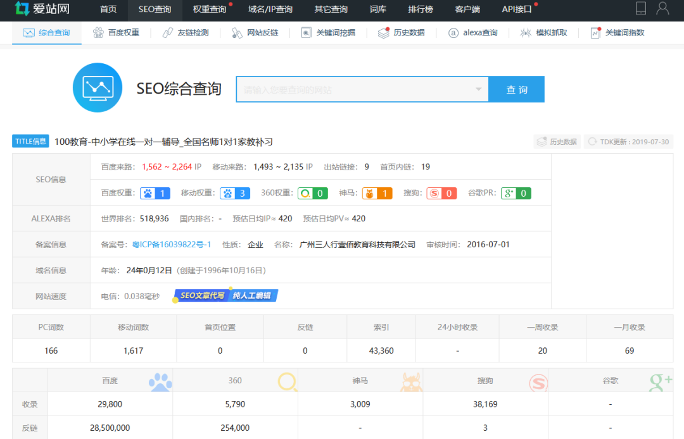Click the alexa查询 circle icon
Image resolution: width=684 pixels, height=439 pixels.
coord(453,33)
